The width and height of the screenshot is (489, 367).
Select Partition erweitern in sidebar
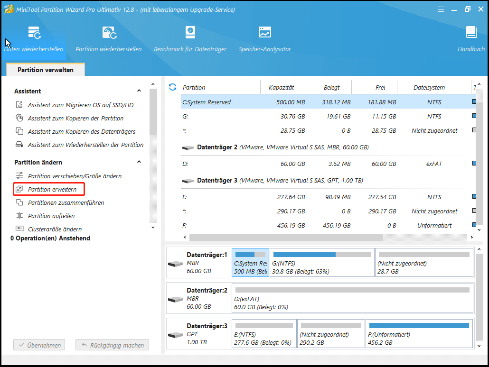(52, 189)
